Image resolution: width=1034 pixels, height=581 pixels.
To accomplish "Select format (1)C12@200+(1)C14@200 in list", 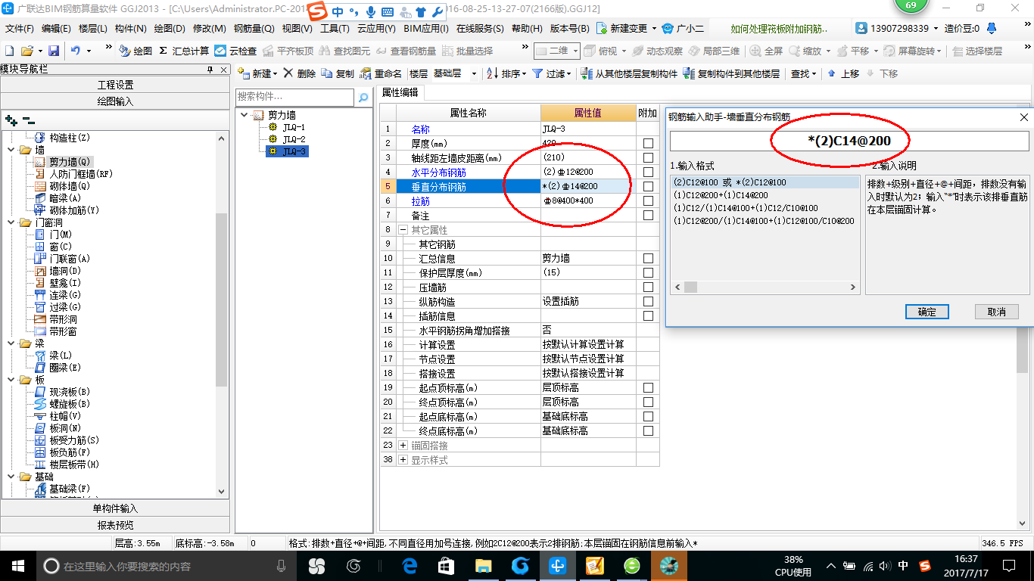I will point(730,195).
